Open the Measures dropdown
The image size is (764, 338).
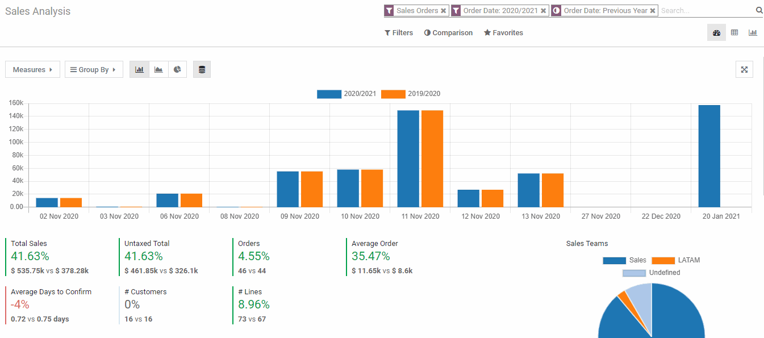tap(32, 69)
